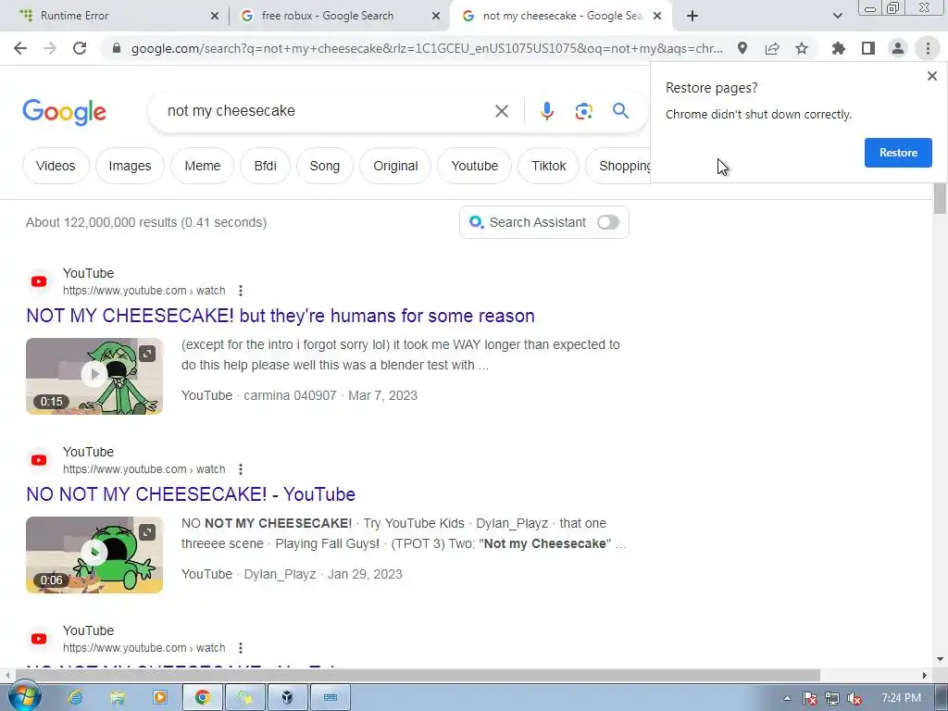Select the Tiktok filter chip
This screenshot has width=948, height=711.
(548, 166)
